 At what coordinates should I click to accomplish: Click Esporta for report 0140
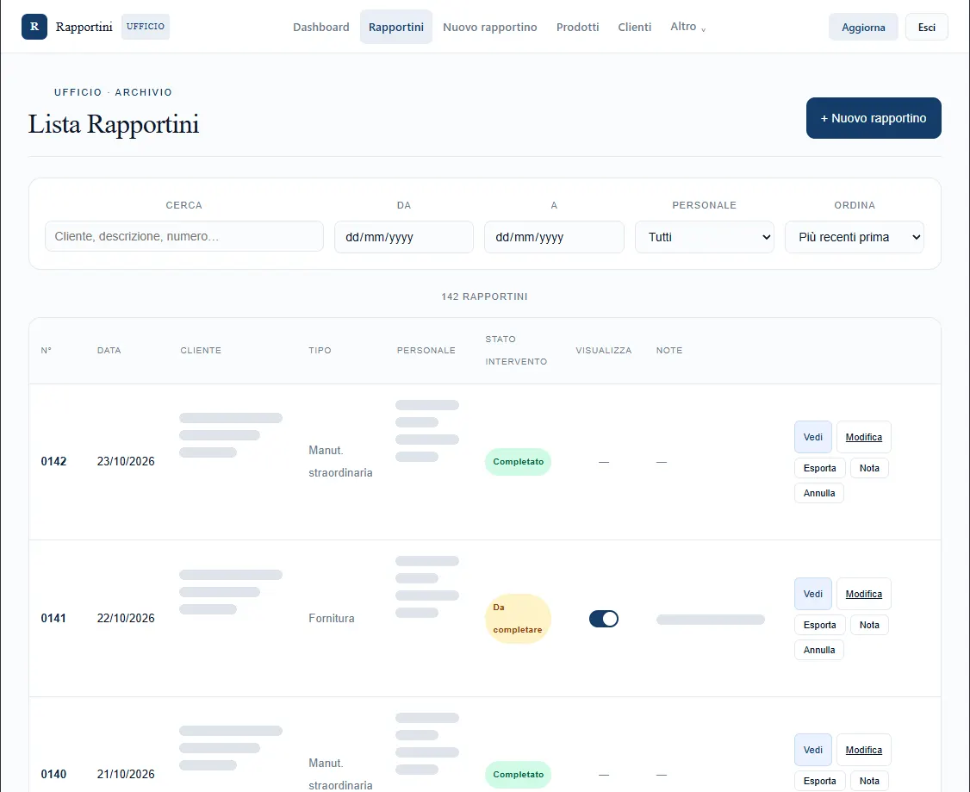click(x=819, y=781)
